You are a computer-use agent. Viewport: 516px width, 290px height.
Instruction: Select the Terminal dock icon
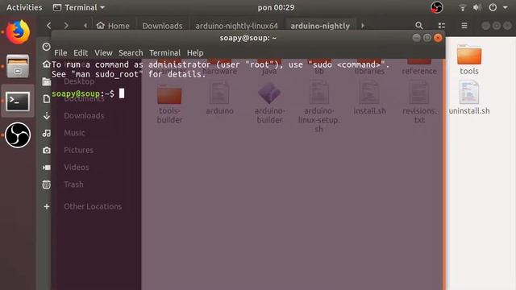pos(18,101)
